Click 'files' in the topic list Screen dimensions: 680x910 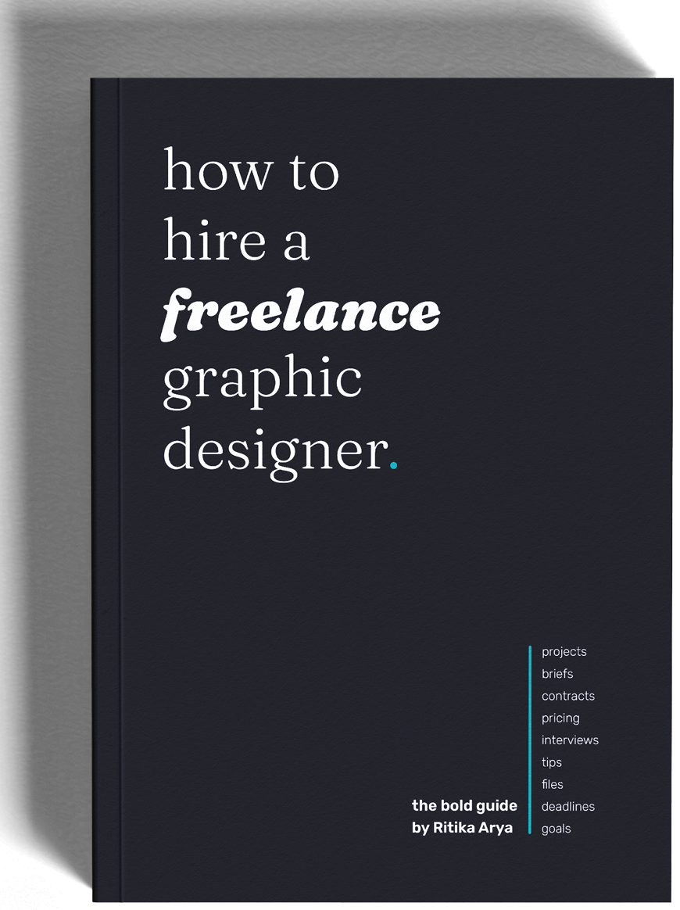pyautogui.click(x=553, y=784)
